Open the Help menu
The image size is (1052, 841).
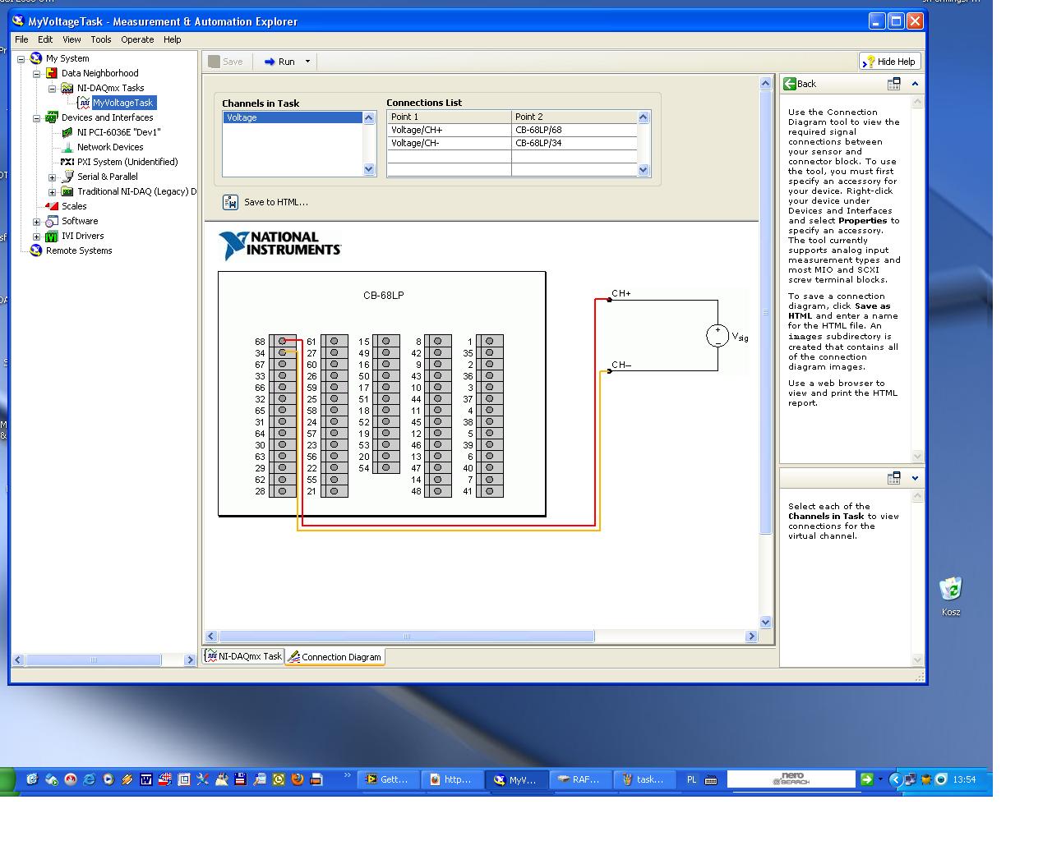coord(172,39)
